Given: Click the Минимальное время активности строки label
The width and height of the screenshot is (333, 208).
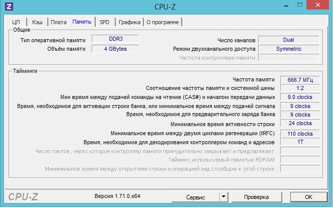Looking at the screenshot, I should point(222,124).
